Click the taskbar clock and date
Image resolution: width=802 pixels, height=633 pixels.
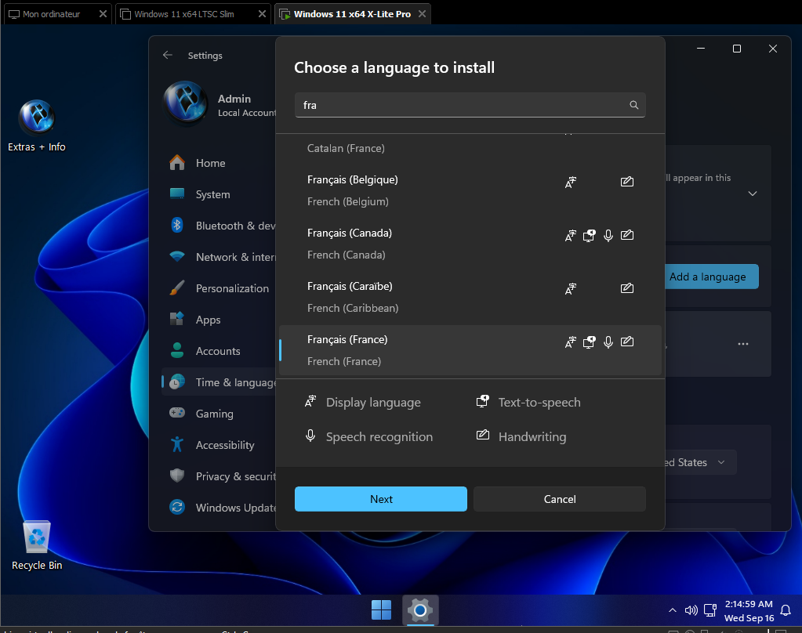coord(749,610)
